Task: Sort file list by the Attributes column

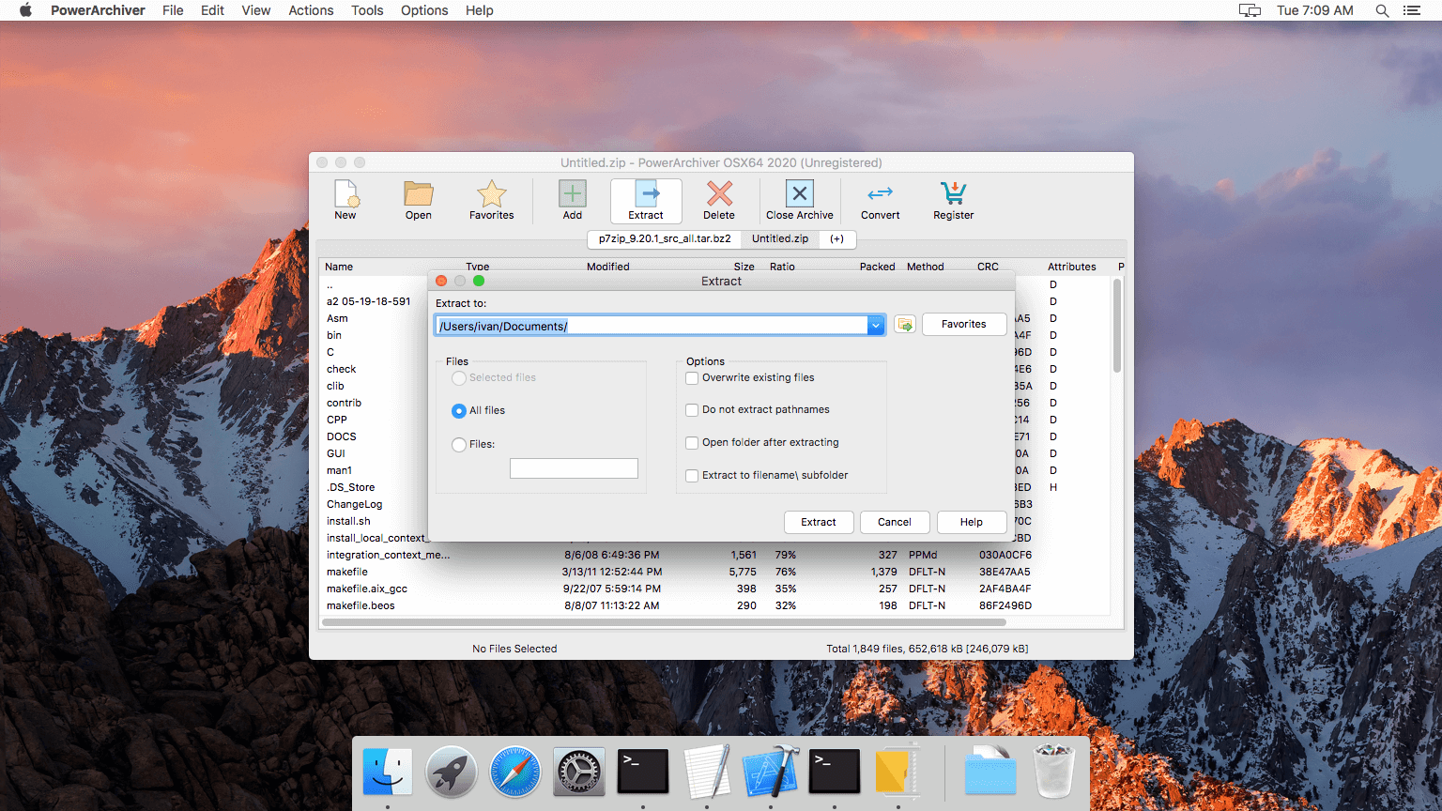Action: (x=1072, y=267)
